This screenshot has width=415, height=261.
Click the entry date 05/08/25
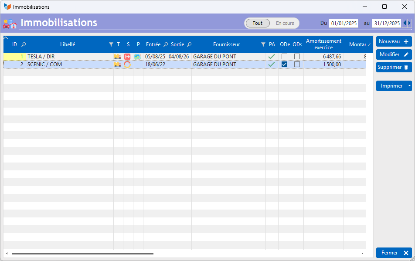[x=155, y=57]
